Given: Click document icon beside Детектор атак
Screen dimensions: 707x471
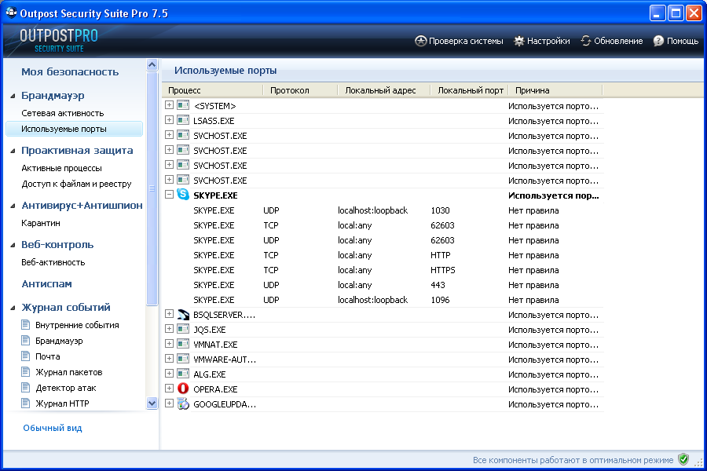Looking at the screenshot, I should (x=26, y=388).
